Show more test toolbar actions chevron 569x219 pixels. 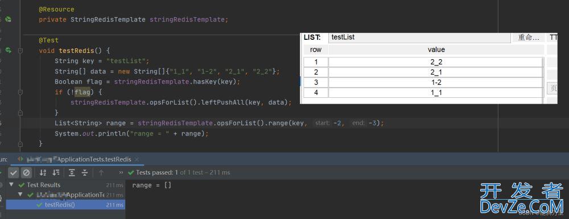(121, 172)
